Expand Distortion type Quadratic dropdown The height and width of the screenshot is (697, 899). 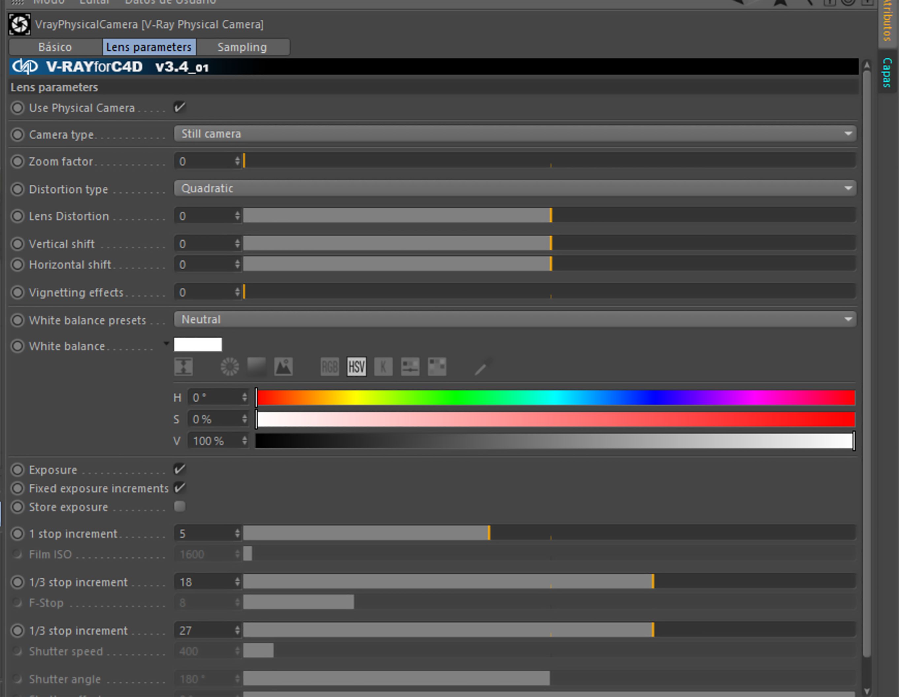(x=515, y=188)
